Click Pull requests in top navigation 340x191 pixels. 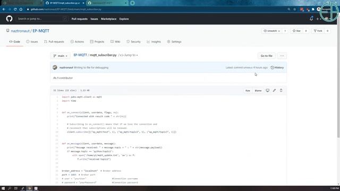tap(80, 19)
